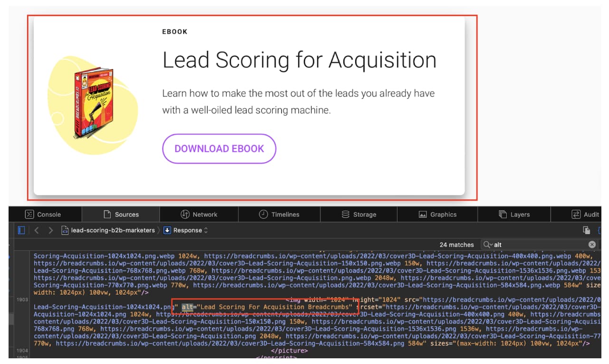Click the Download Ebook button
This screenshot has width=609, height=364.
tap(219, 149)
